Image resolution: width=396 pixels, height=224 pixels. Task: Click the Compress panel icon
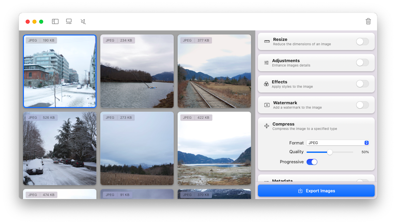click(267, 126)
